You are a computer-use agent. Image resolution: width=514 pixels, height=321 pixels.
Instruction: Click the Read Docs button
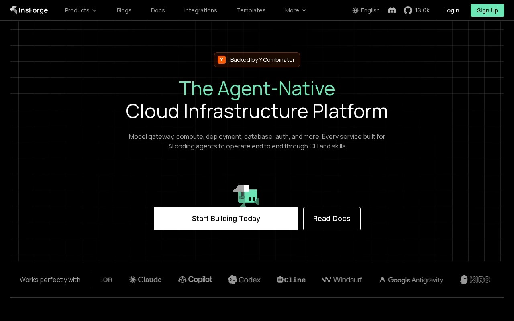point(332,219)
